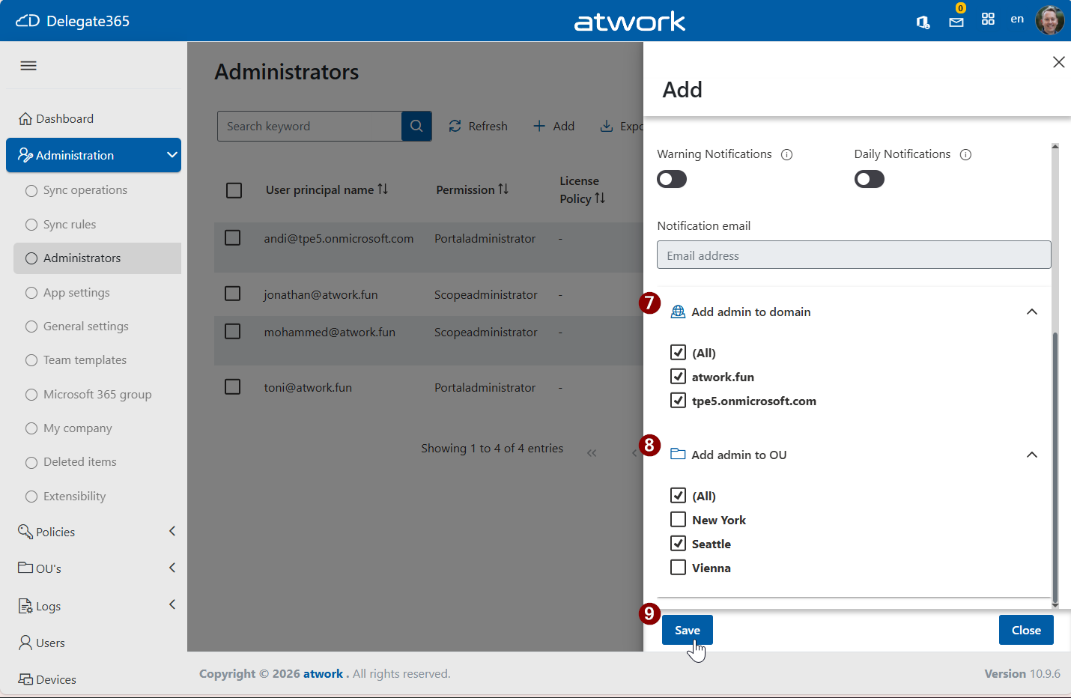This screenshot has width=1071, height=698.
Task: Click the search magnifier button
Action: click(x=416, y=126)
